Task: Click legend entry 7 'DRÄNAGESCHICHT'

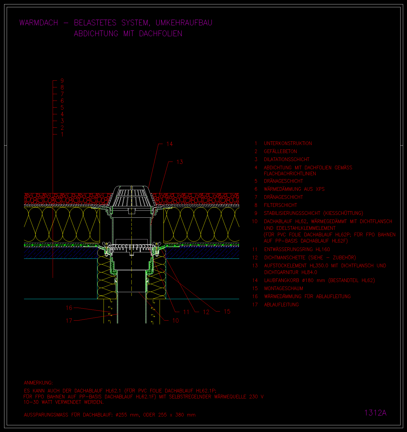Action: 283,197
